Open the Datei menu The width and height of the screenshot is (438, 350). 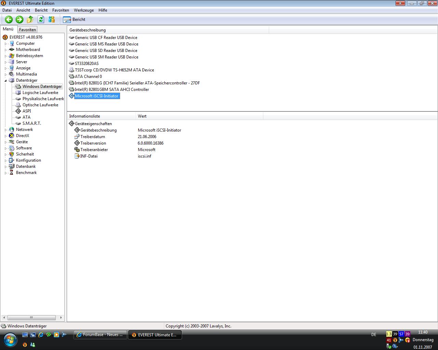7,10
